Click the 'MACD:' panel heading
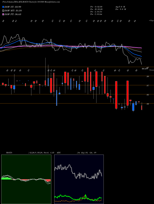 point(9,153)
